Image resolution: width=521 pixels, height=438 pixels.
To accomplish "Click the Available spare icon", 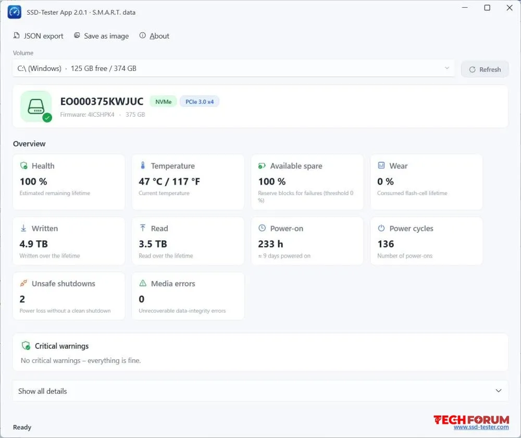I will (x=262, y=166).
